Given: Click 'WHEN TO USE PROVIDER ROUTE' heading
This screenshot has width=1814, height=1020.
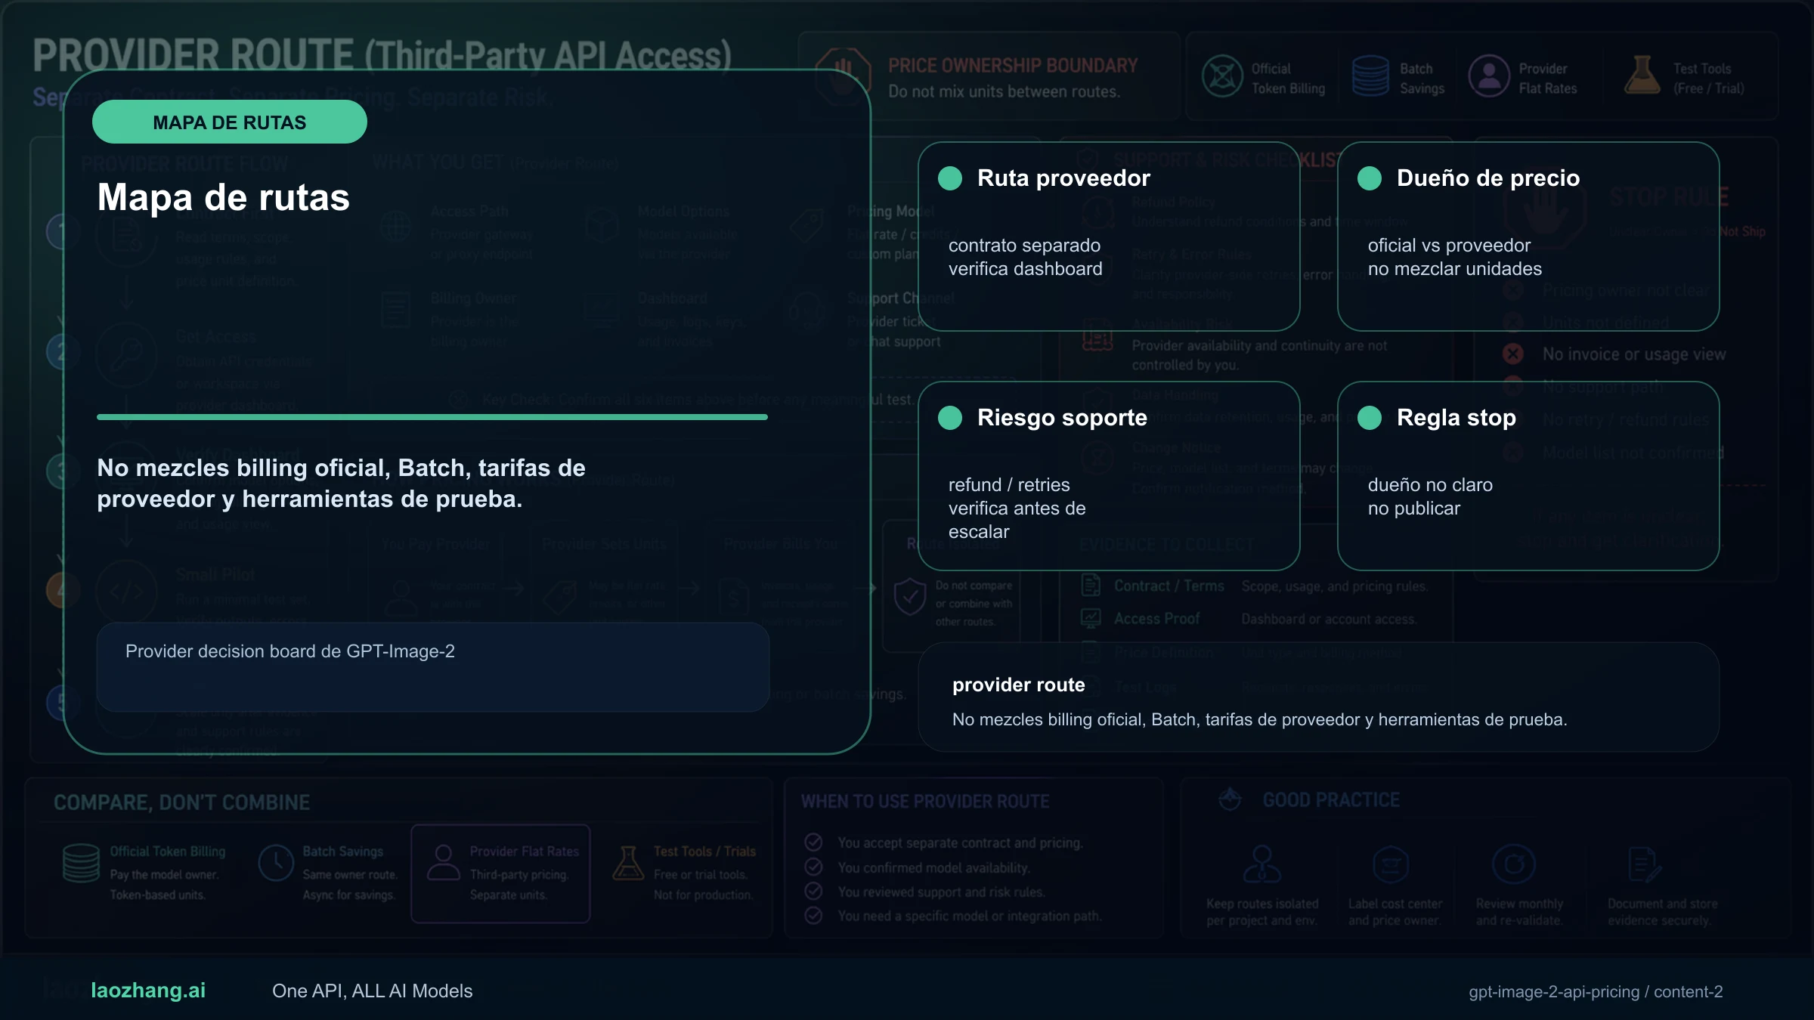Looking at the screenshot, I should click(925, 802).
